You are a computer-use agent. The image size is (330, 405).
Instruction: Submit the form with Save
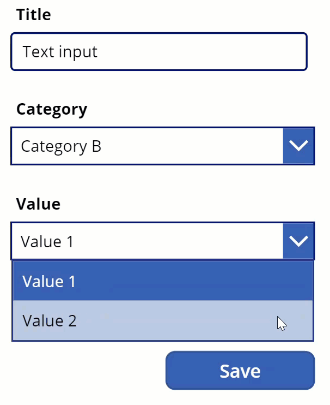[x=240, y=371]
